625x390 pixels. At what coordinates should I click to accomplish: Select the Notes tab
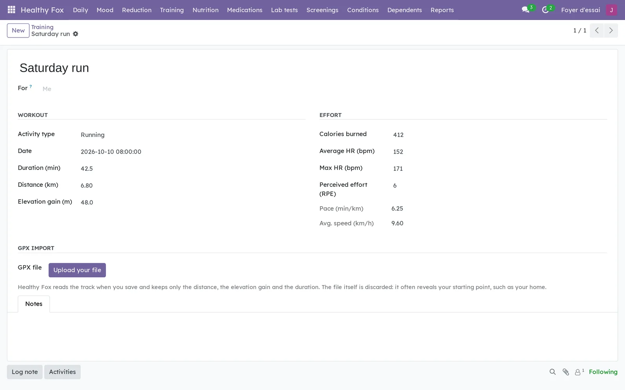pyautogui.click(x=34, y=304)
